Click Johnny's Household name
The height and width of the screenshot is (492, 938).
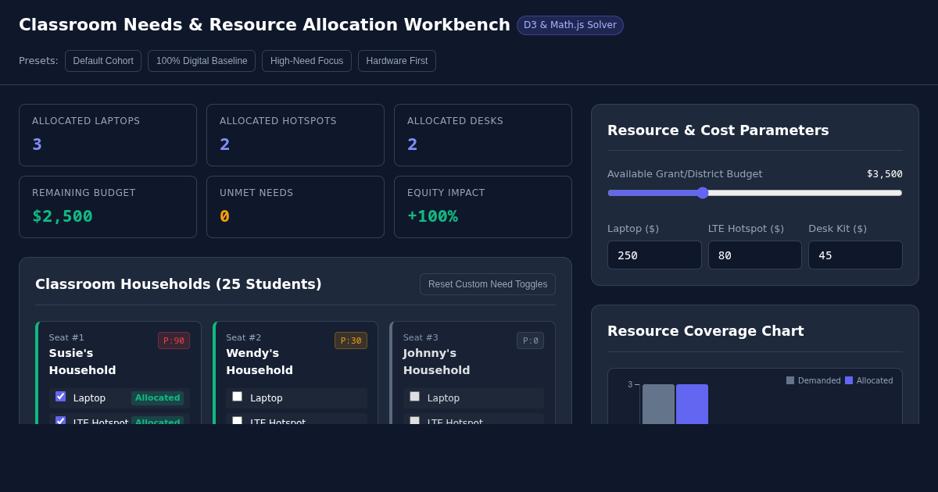[436, 362]
